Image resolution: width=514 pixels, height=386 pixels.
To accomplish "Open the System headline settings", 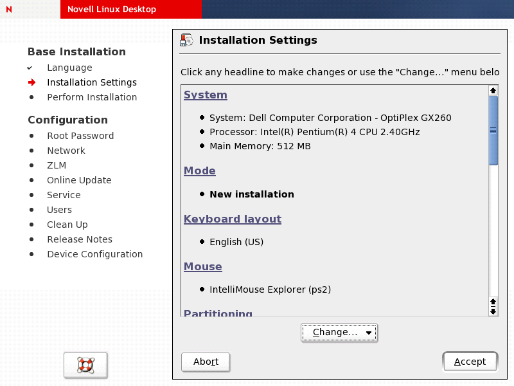I will pos(206,95).
